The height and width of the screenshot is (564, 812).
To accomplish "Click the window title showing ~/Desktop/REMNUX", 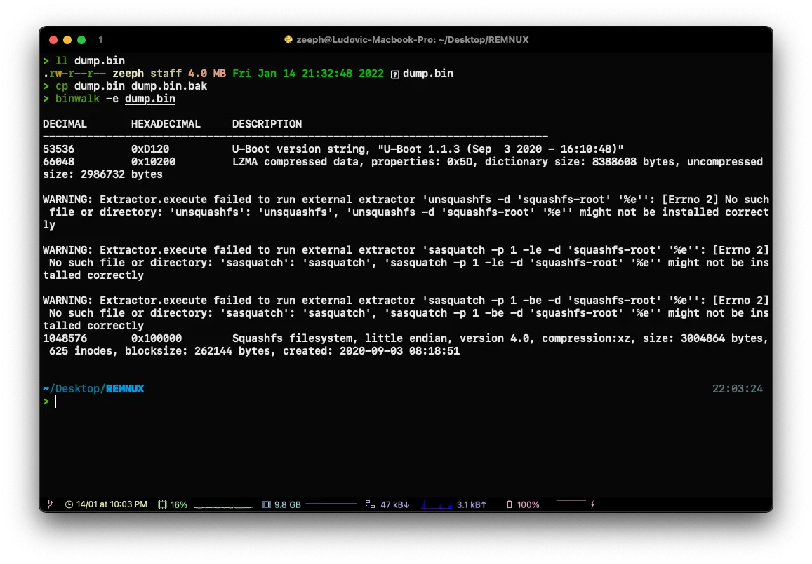I will tap(412, 40).
